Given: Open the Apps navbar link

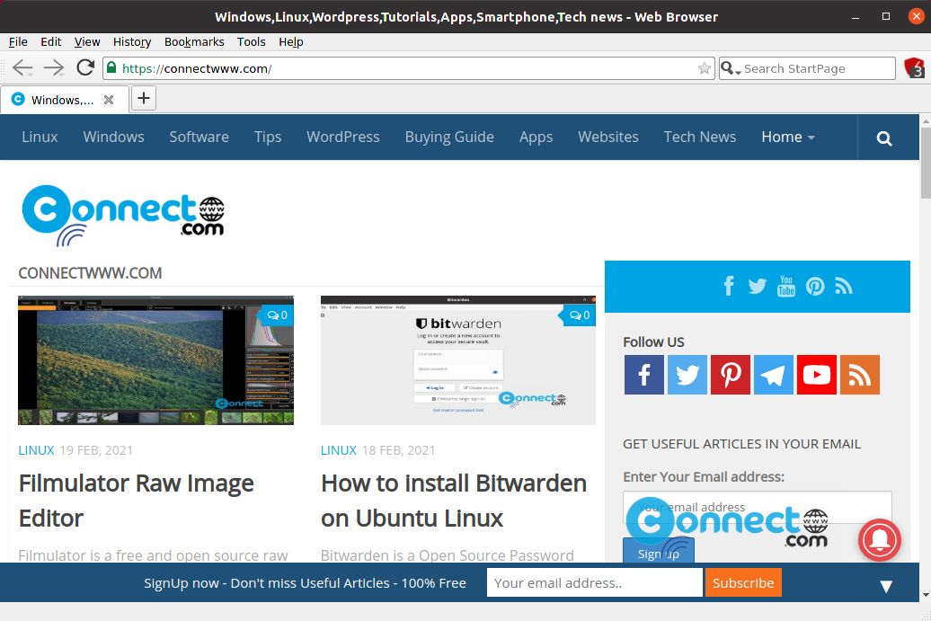Looking at the screenshot, I should tap(536, 138).
